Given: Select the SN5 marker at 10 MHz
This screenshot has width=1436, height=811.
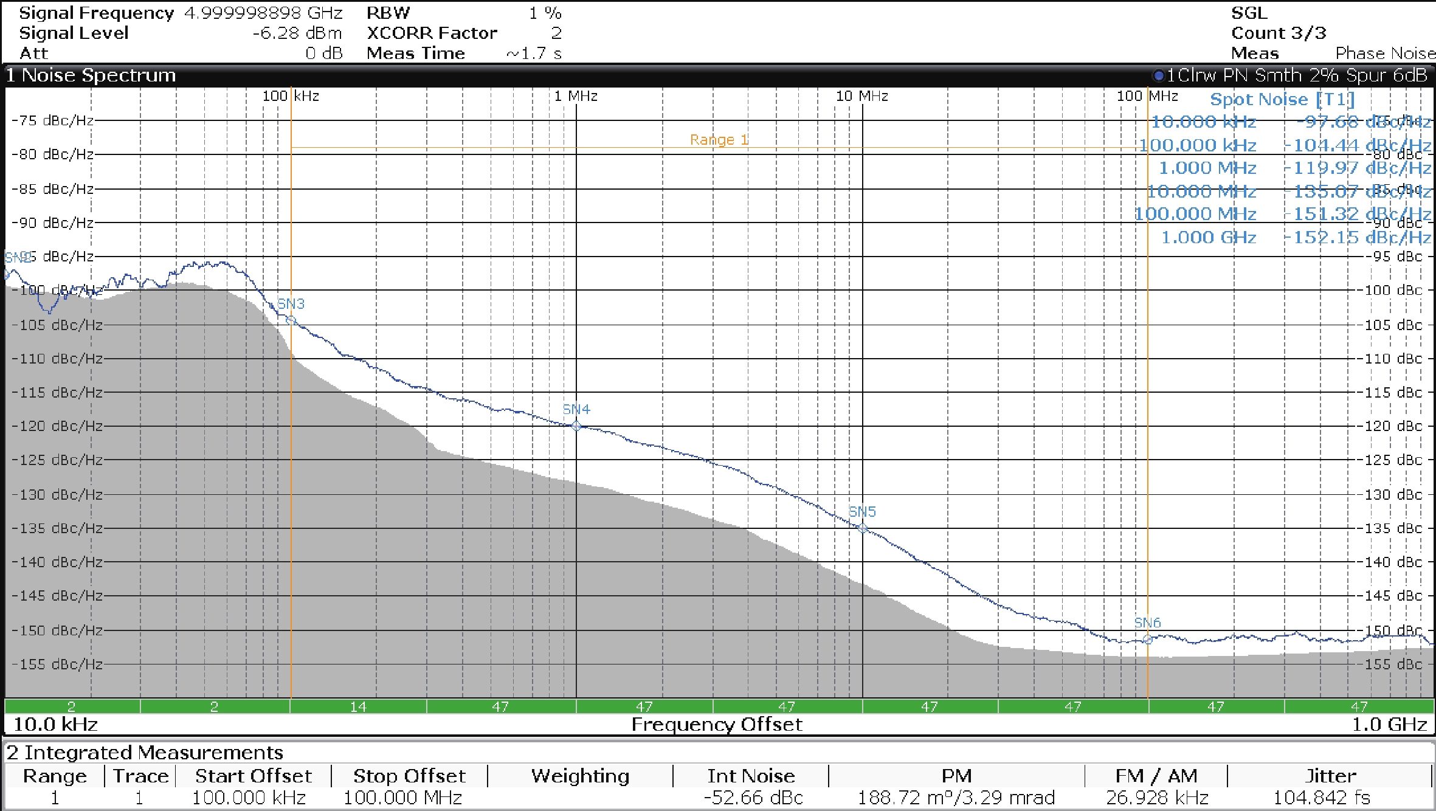Looking at the screenshot, I should point(862,528).
